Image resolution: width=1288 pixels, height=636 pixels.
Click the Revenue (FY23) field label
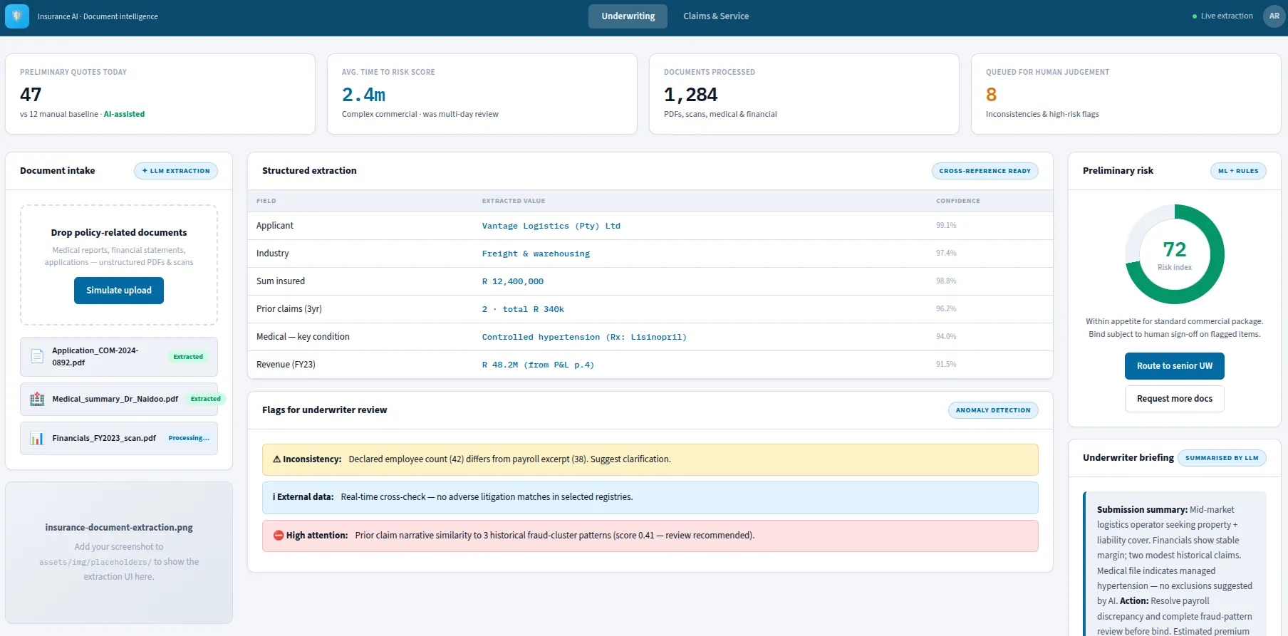(286, 365)
